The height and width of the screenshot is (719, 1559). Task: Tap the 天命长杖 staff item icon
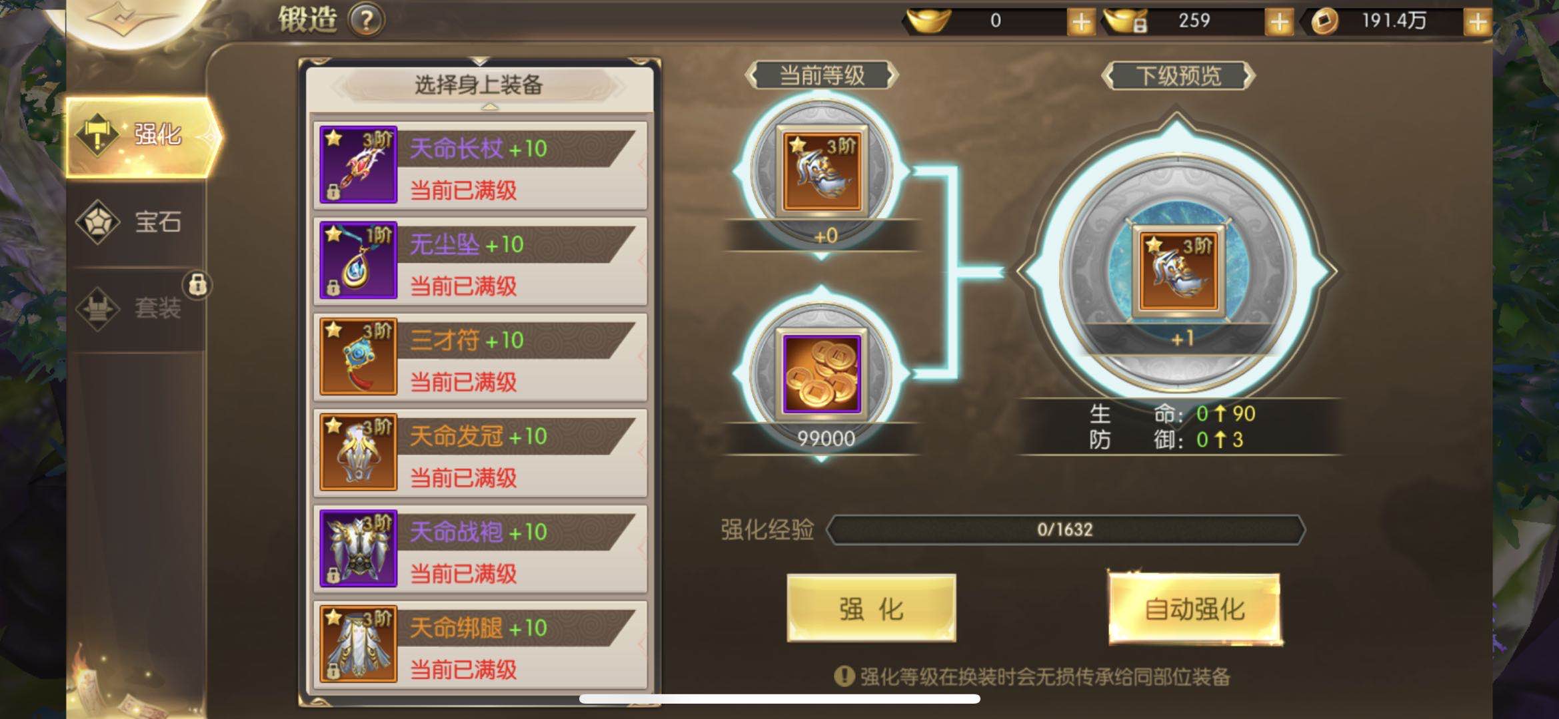coord(358,164)
